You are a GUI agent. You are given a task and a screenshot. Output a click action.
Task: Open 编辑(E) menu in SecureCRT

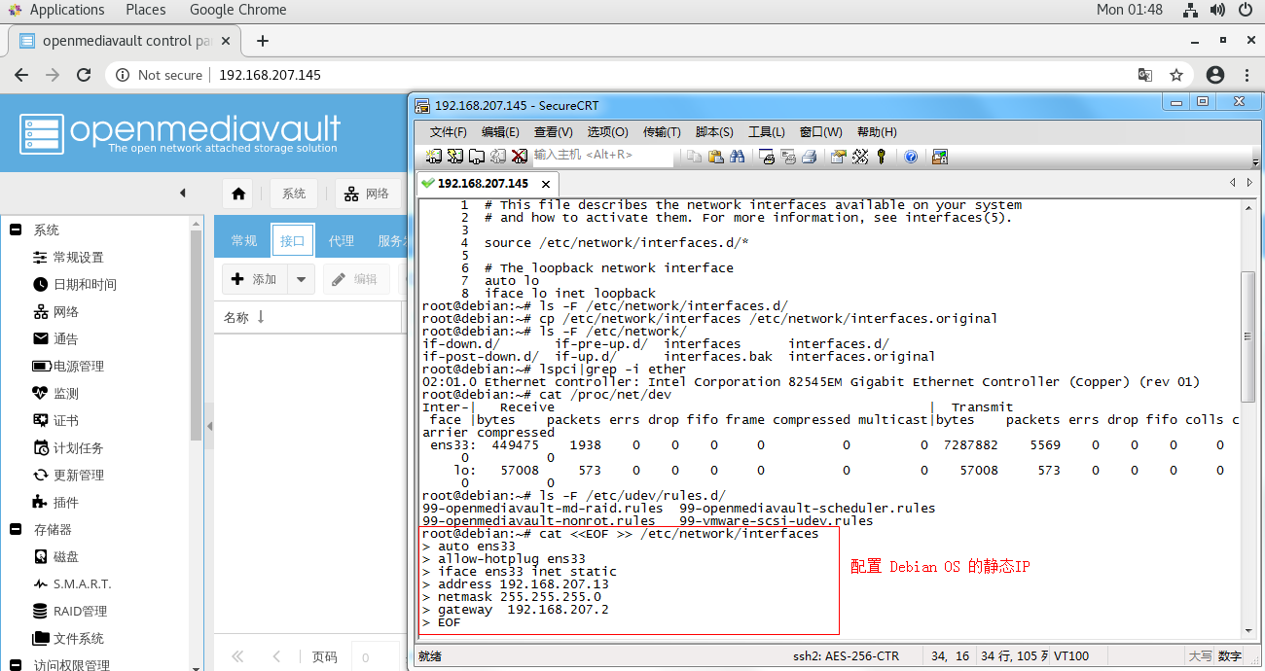[x=500, y=131]
